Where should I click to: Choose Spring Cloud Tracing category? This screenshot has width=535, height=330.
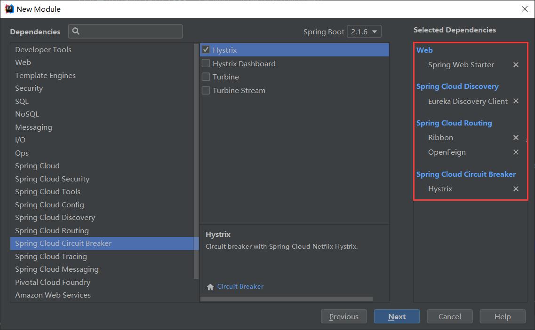102,256
